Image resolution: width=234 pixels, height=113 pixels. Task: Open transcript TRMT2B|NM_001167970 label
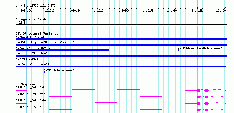(31, 100)
